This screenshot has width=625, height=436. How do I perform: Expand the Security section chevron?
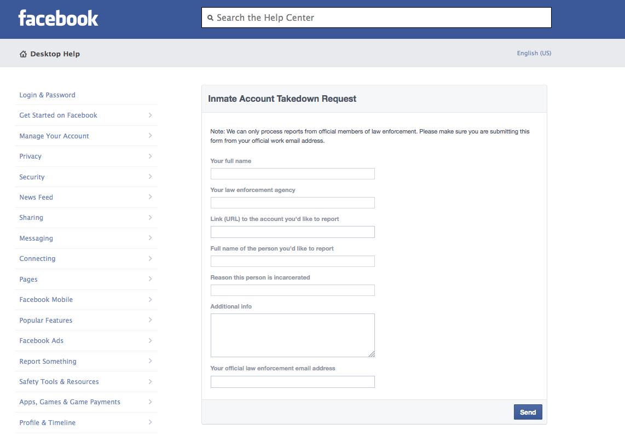(x=150, y=177)
